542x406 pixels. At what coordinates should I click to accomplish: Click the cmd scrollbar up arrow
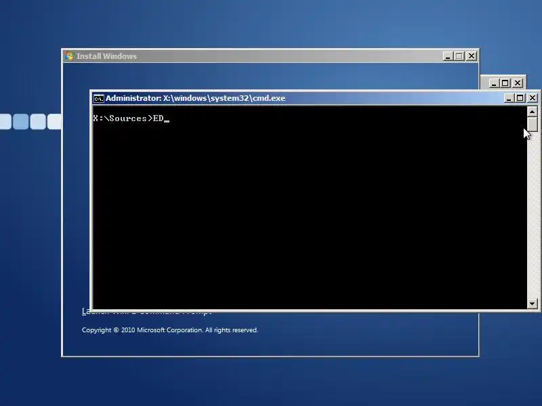tap(532, 112)
